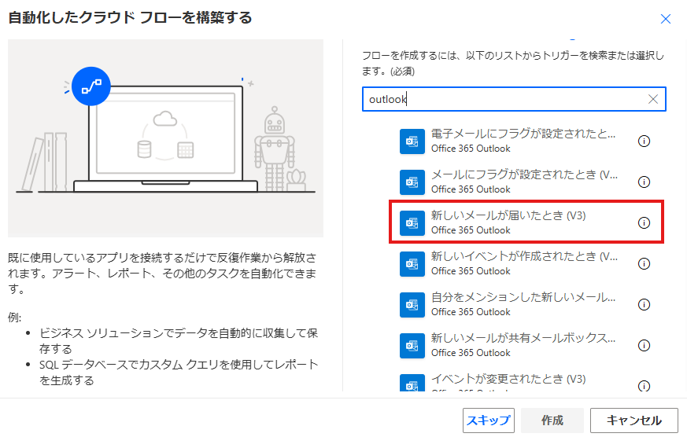
Task: Show info for イベントが変更されたとき (V3)
Action: [x=644, y=386]
